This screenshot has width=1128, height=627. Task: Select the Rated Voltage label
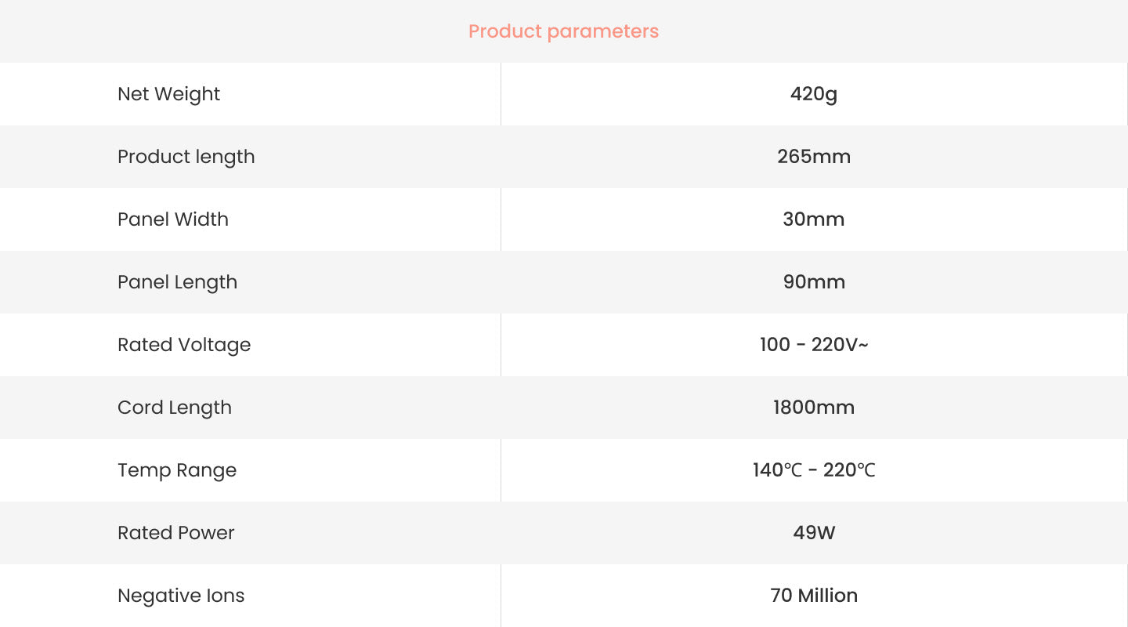pyautogui.click(x=184, y=345)
